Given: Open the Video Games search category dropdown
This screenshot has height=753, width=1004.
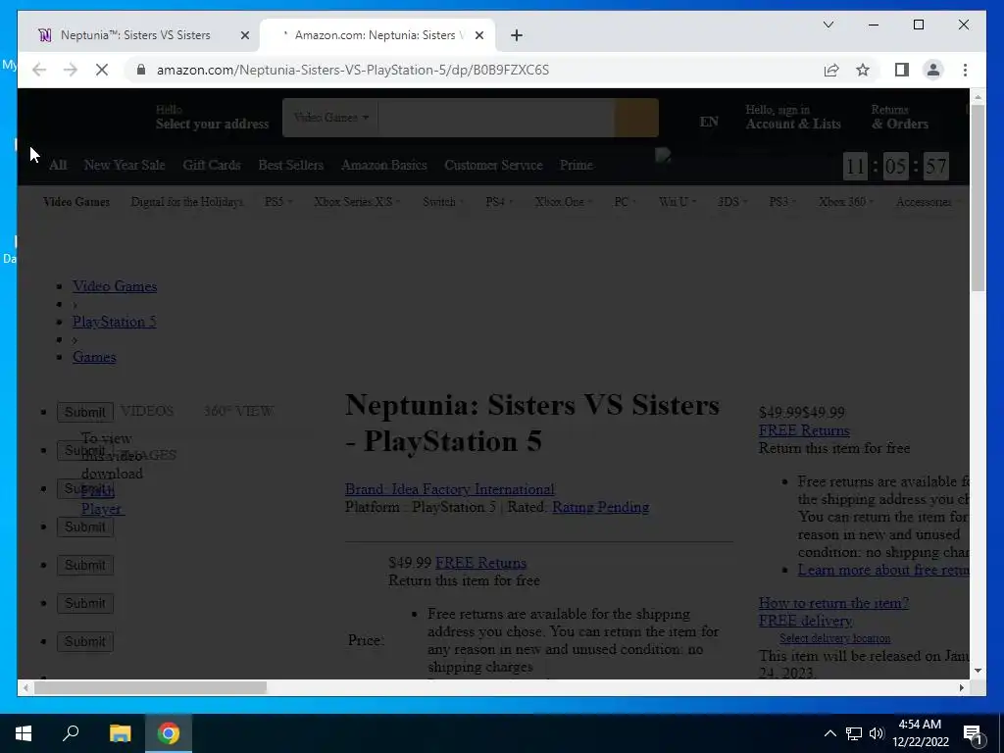Looking at the screenshot, I should [331, 118].
